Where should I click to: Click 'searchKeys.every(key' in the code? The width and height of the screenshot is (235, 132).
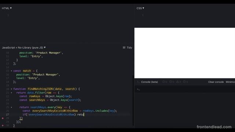(x=46, y=107)
